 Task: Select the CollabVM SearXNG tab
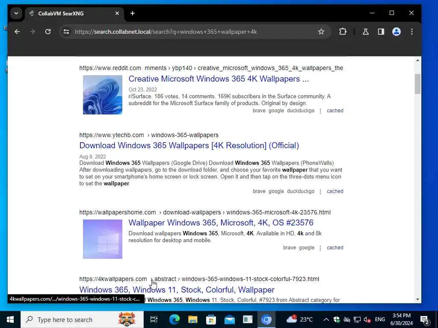[74, 13]
